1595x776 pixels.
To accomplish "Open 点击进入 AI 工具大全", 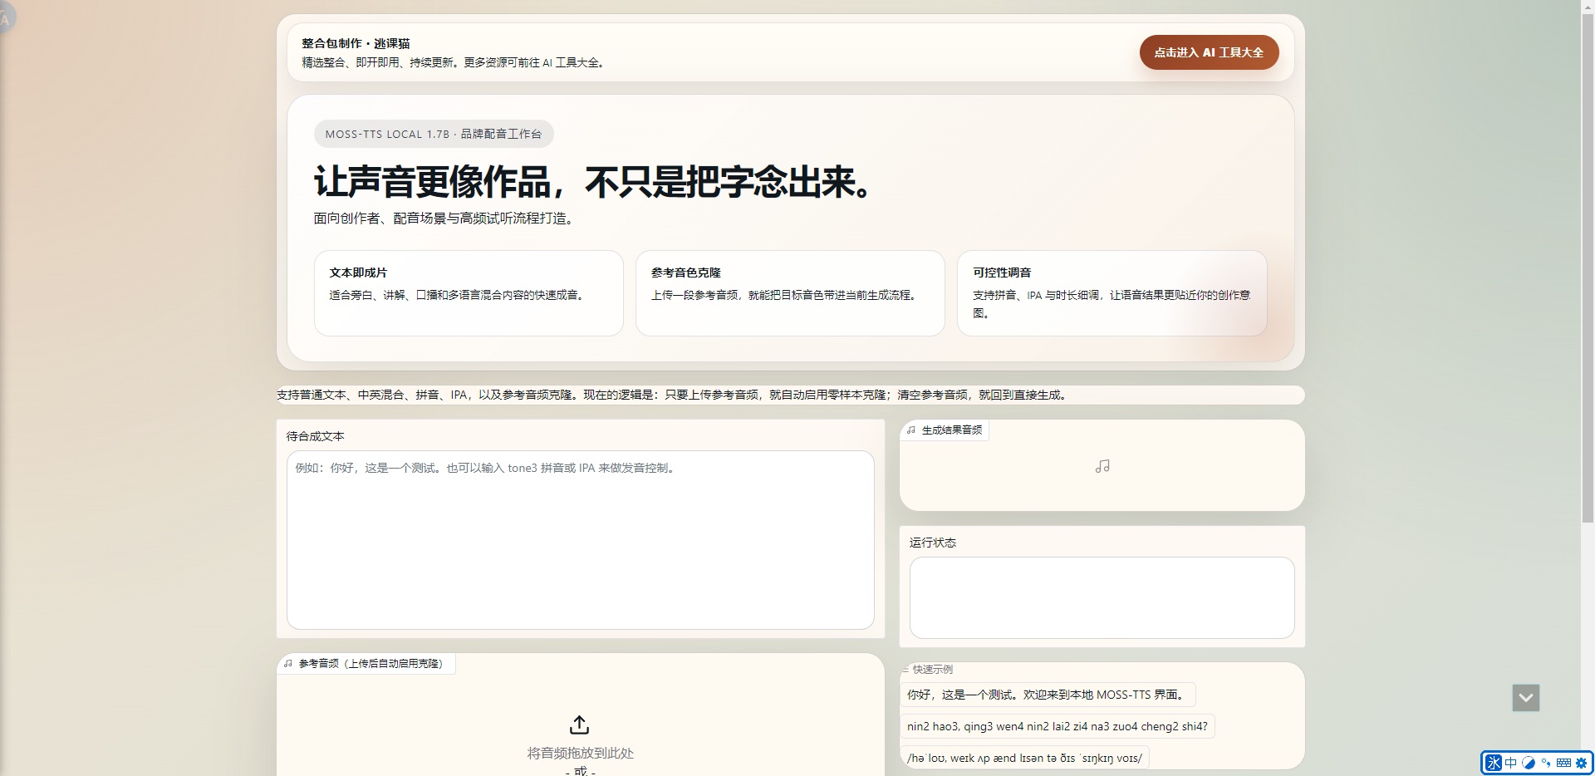I will click(x=1208, y=52).
